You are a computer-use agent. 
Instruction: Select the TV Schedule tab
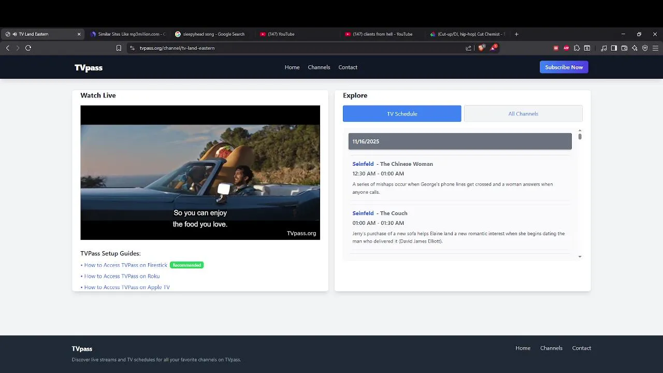click(x=402, y=113)
